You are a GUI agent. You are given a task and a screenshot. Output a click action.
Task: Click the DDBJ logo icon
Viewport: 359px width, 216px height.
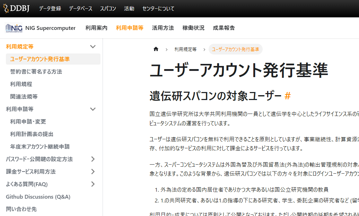coord(16,8)
